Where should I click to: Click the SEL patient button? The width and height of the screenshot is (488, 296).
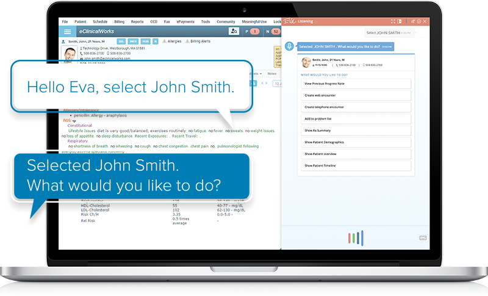121,42
